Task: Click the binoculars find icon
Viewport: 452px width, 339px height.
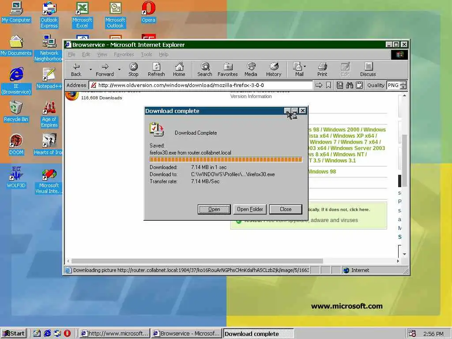Action: click(x=350, y=85)
